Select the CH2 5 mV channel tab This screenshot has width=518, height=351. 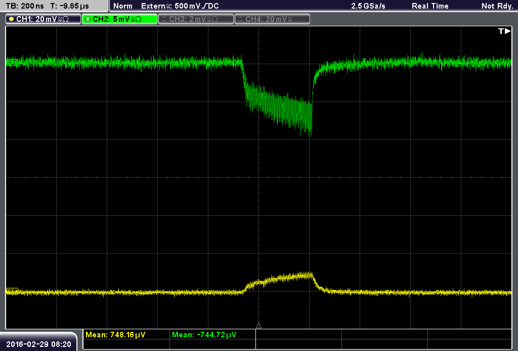pyautogui.click(x=119, y=19)
